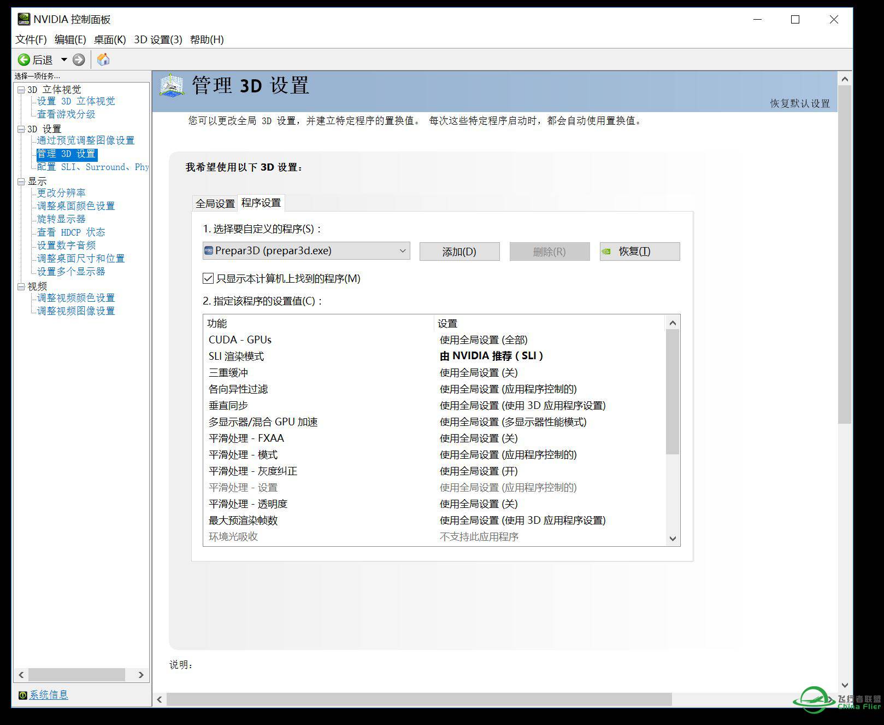884x725 pixels.
Task: Click the green Back arrow icon
Action: [x=23, y=60]
